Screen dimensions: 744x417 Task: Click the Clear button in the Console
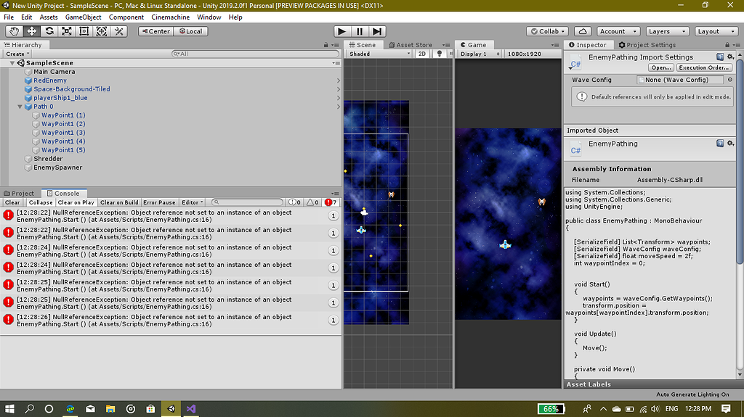click(x=12, y=202)
